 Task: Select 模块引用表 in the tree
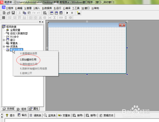pyautogui.click(x=17, y=50)
